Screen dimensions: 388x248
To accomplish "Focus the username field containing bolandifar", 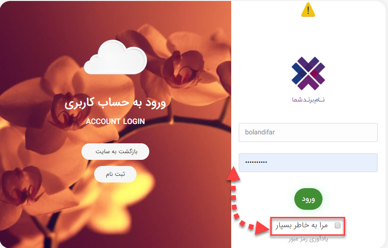I will point(308,132).
